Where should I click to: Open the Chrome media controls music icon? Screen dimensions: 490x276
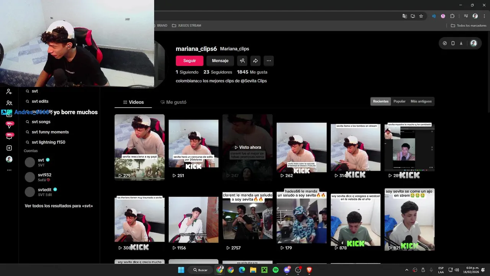pos(466,16)
